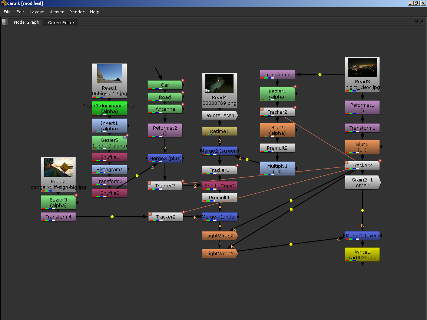The width and height of the screenshot is (427, 320).
Task: Select the Histogram1 node
Action: click(x=109, y=170)
